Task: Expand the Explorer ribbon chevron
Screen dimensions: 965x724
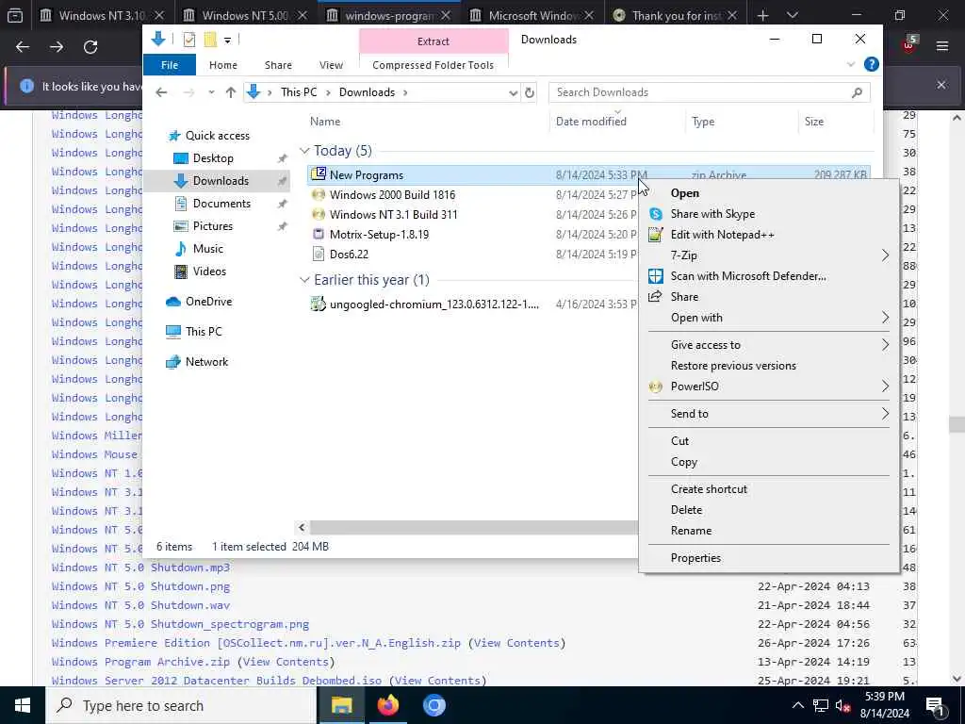Action: (851, 64)
